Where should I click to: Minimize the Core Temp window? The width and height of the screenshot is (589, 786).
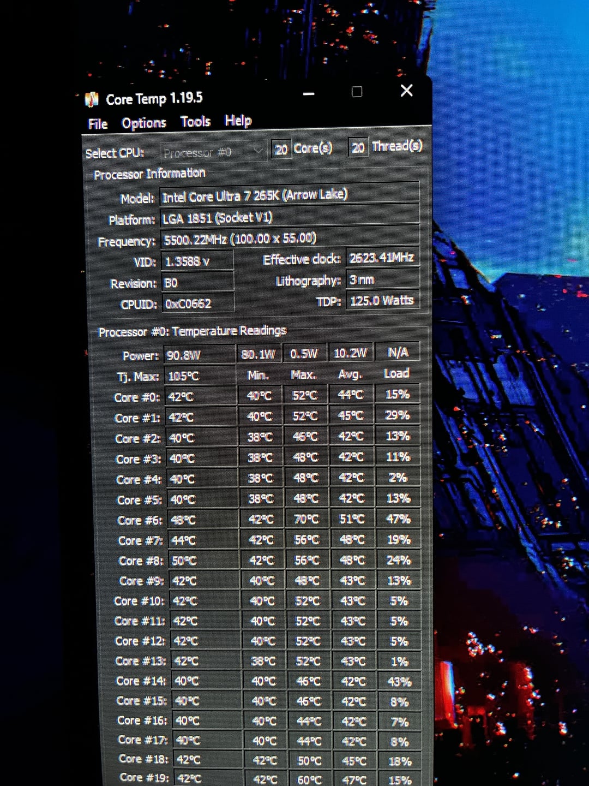309,94
